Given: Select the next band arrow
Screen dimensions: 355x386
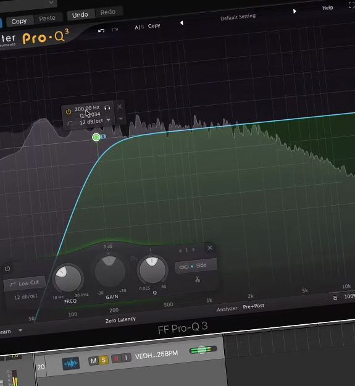Looking at the screenshot, I should [x=194, y=250].
